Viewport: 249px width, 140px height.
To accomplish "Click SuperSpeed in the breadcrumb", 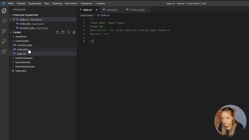I will pos(86,15).
